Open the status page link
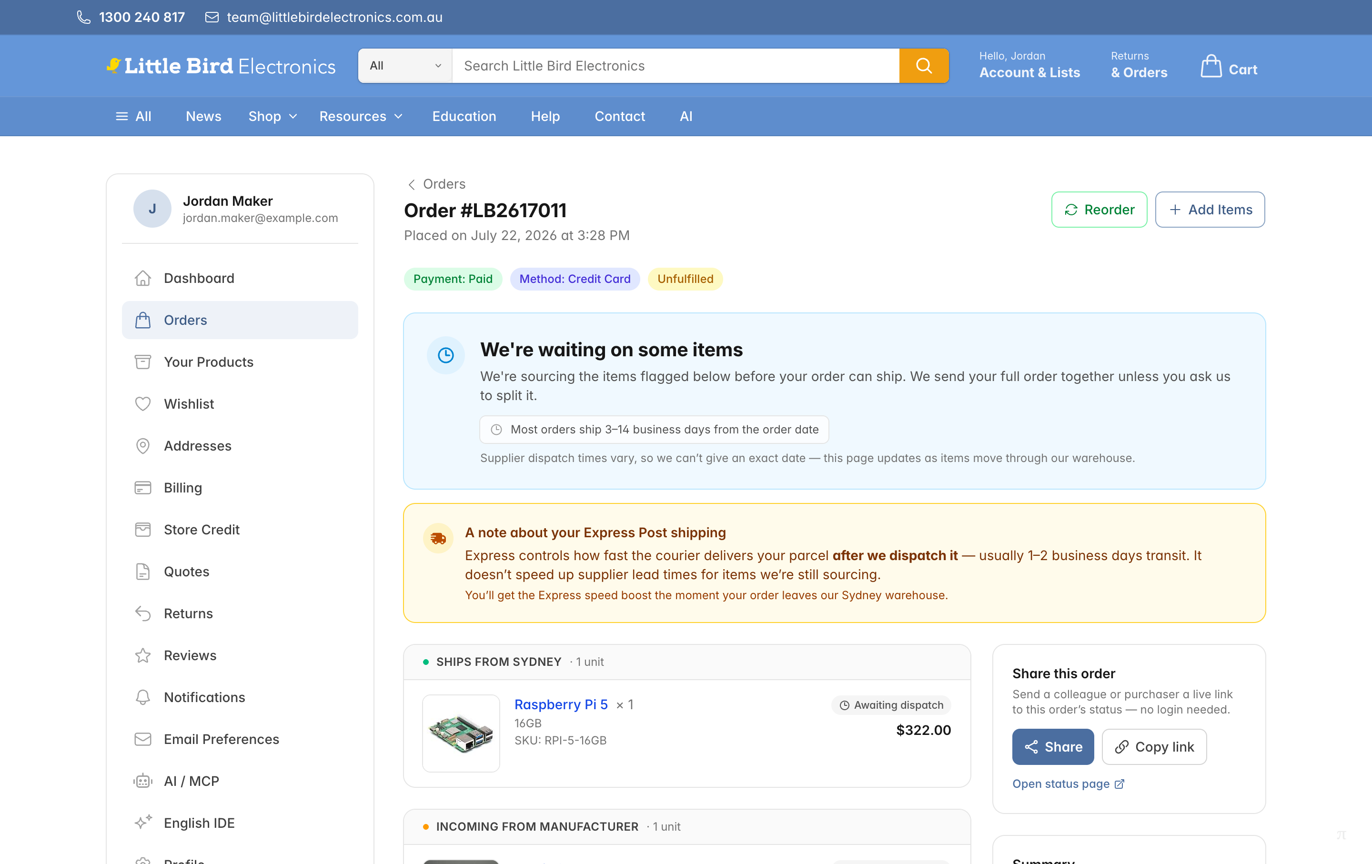Viewport: 1372px width, 864px height. [1068, 784]
